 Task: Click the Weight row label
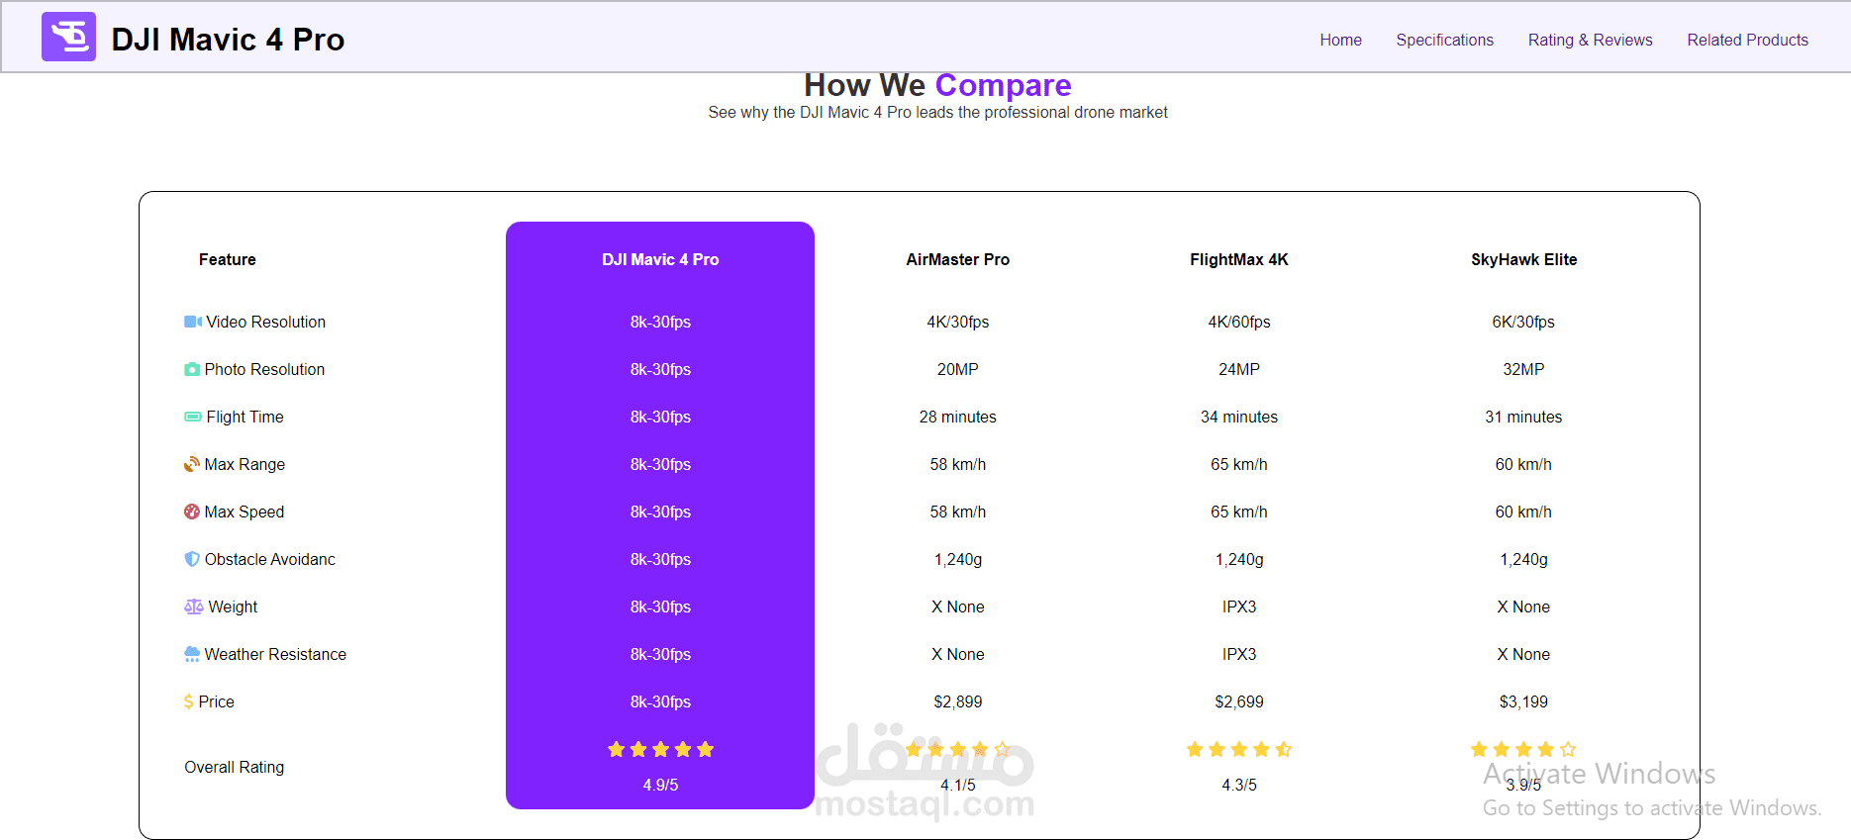tap(233, 607)
